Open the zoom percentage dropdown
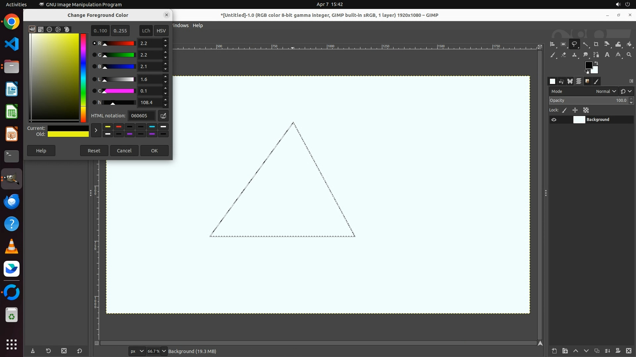636x357 pixels. pyautogui.click(x=164, y=351)
